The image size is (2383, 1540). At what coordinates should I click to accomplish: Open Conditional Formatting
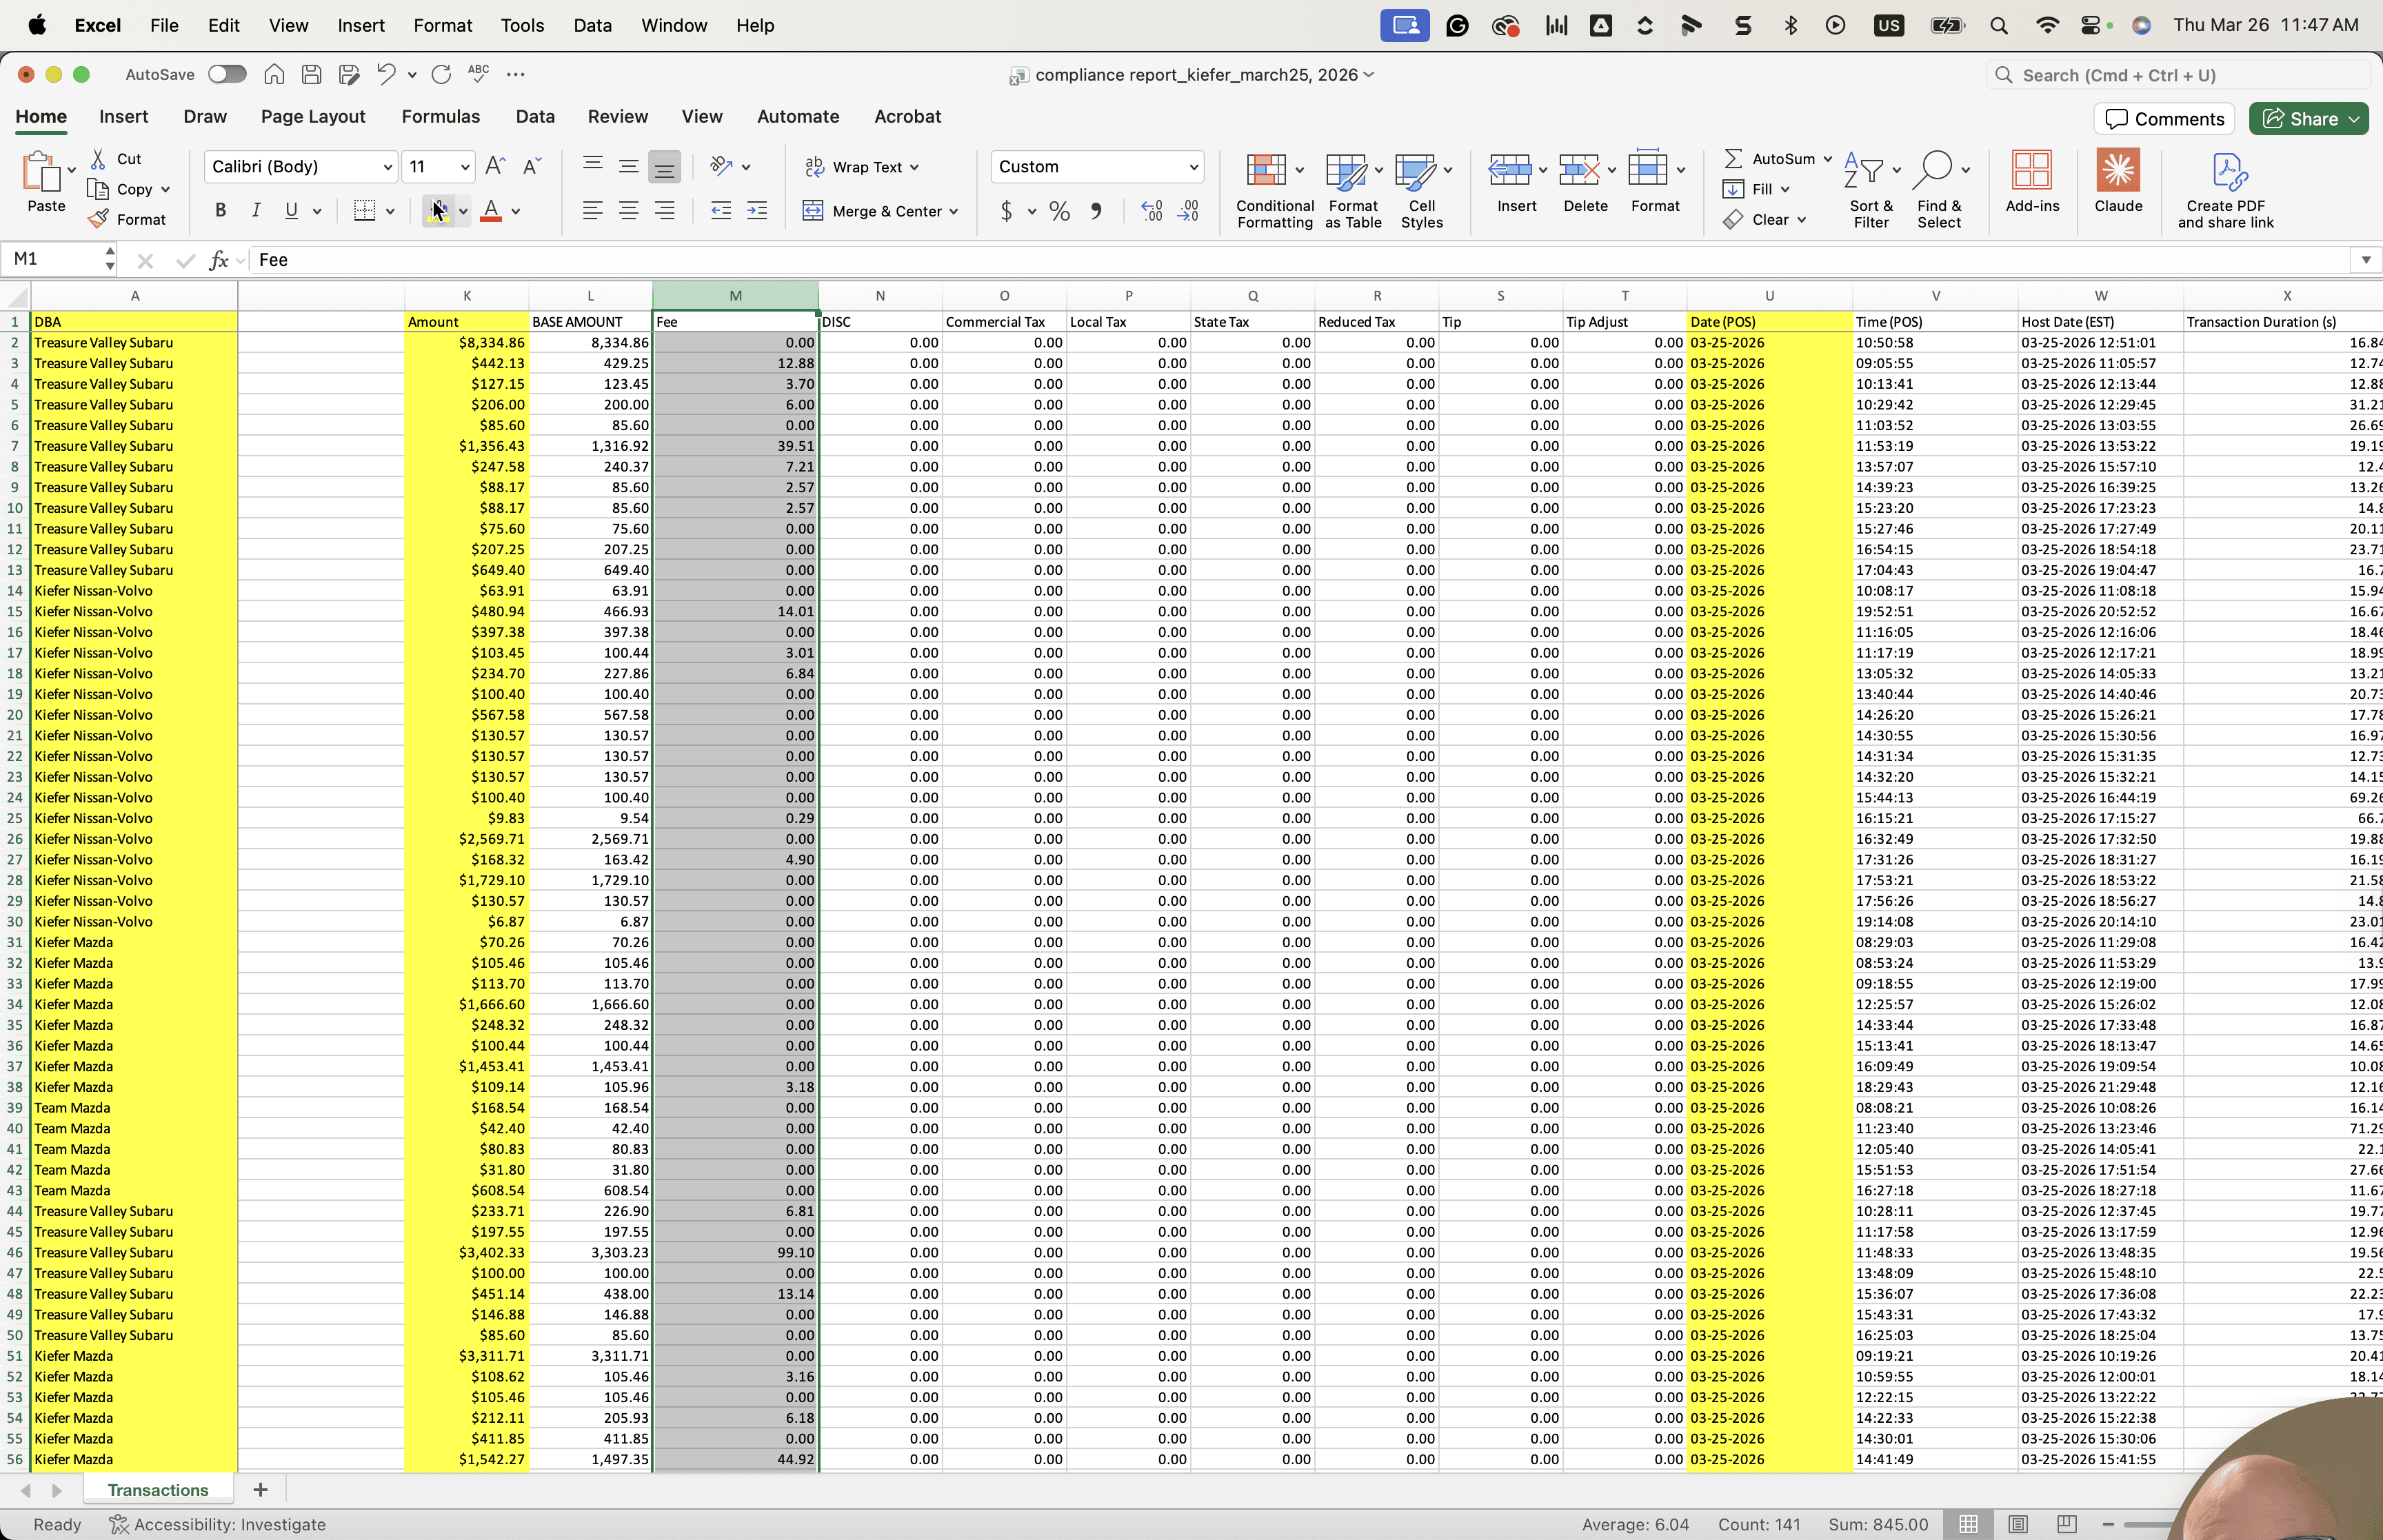coord(1275,190)
